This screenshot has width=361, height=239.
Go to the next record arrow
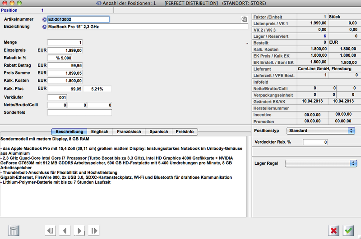(x=79, y=231)
